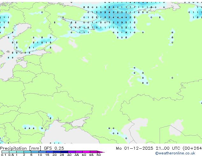Click the "Mo 01-12-2025" date text

[x=134, y=148]
